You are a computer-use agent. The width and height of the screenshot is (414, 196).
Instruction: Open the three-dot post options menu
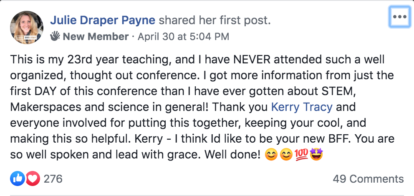point(399,17)
